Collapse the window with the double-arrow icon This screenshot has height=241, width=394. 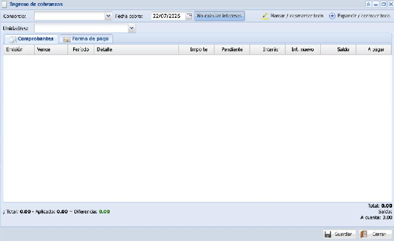point(368,4)
